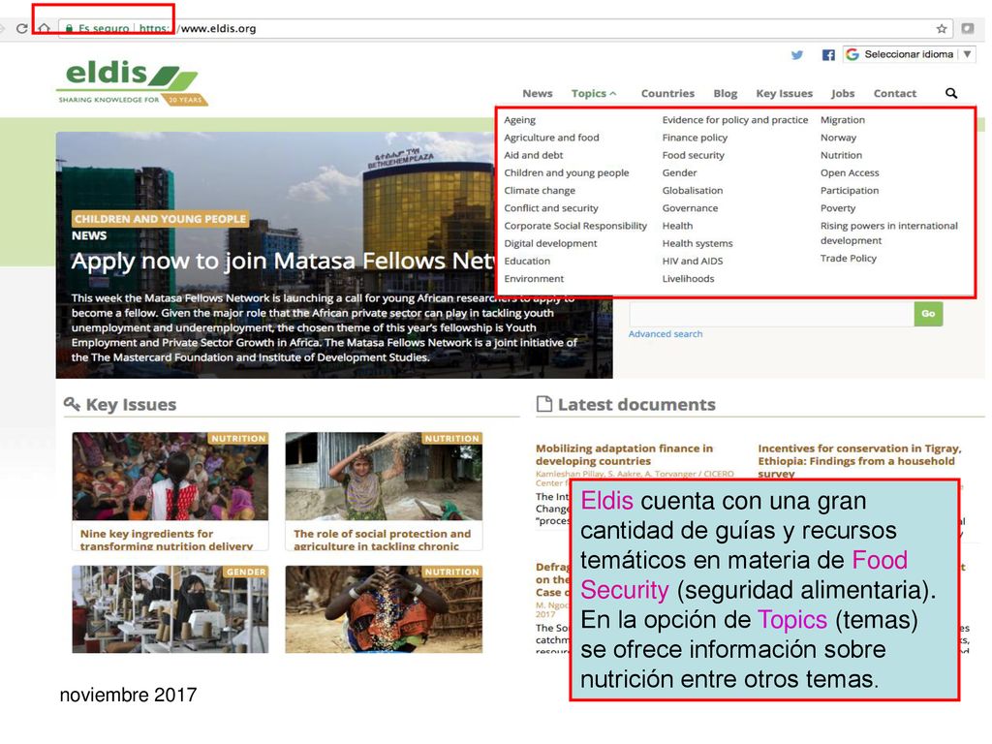
Task: Open the Poverty topic
Action: [838, 209]
